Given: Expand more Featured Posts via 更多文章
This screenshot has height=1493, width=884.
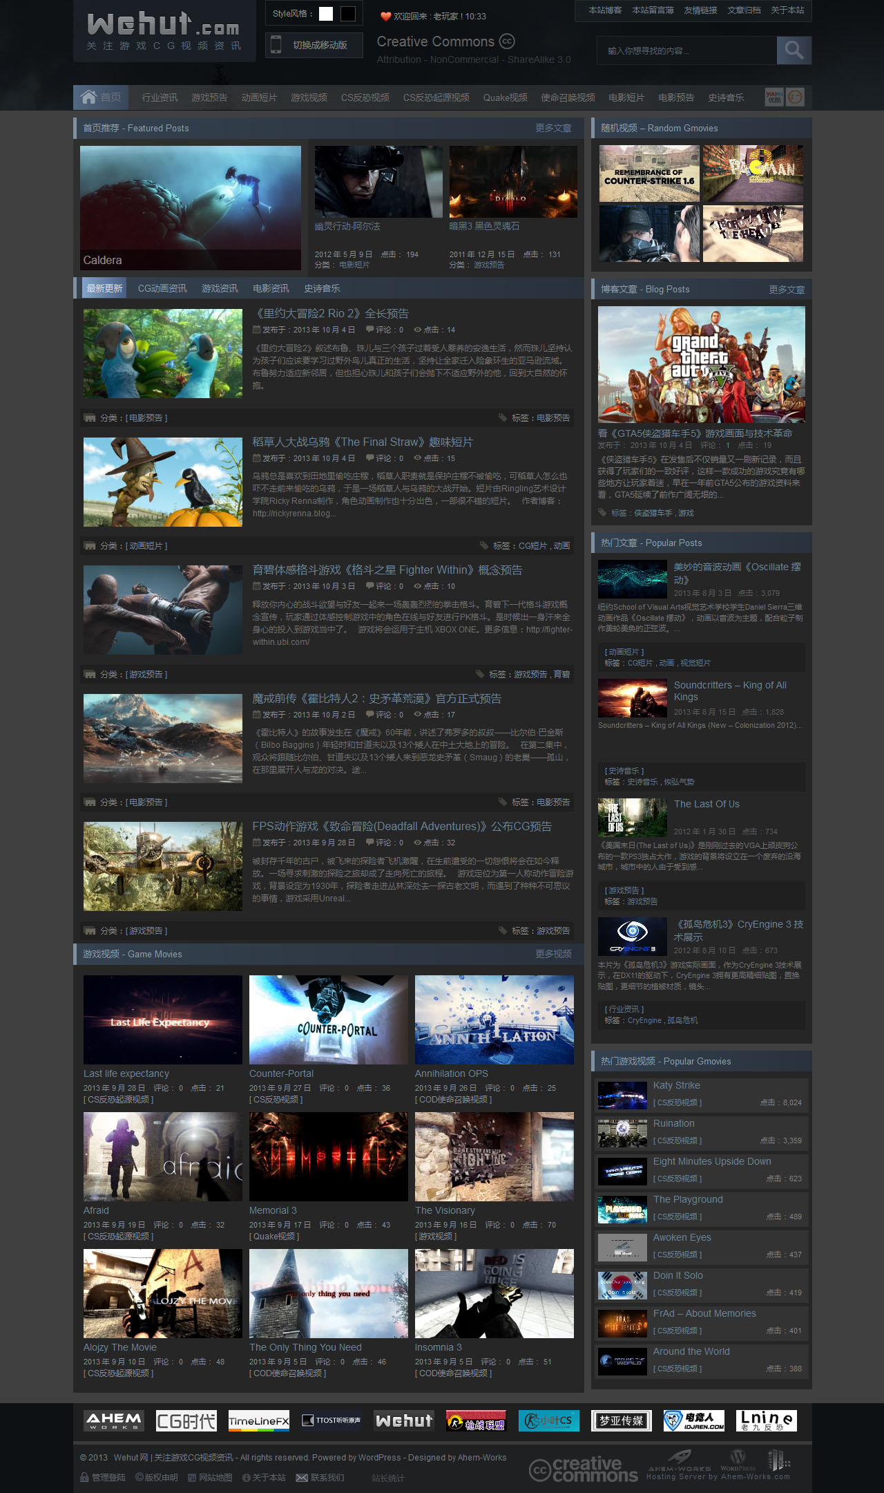Looking at the screenshot, I should (x=553, y=128).
